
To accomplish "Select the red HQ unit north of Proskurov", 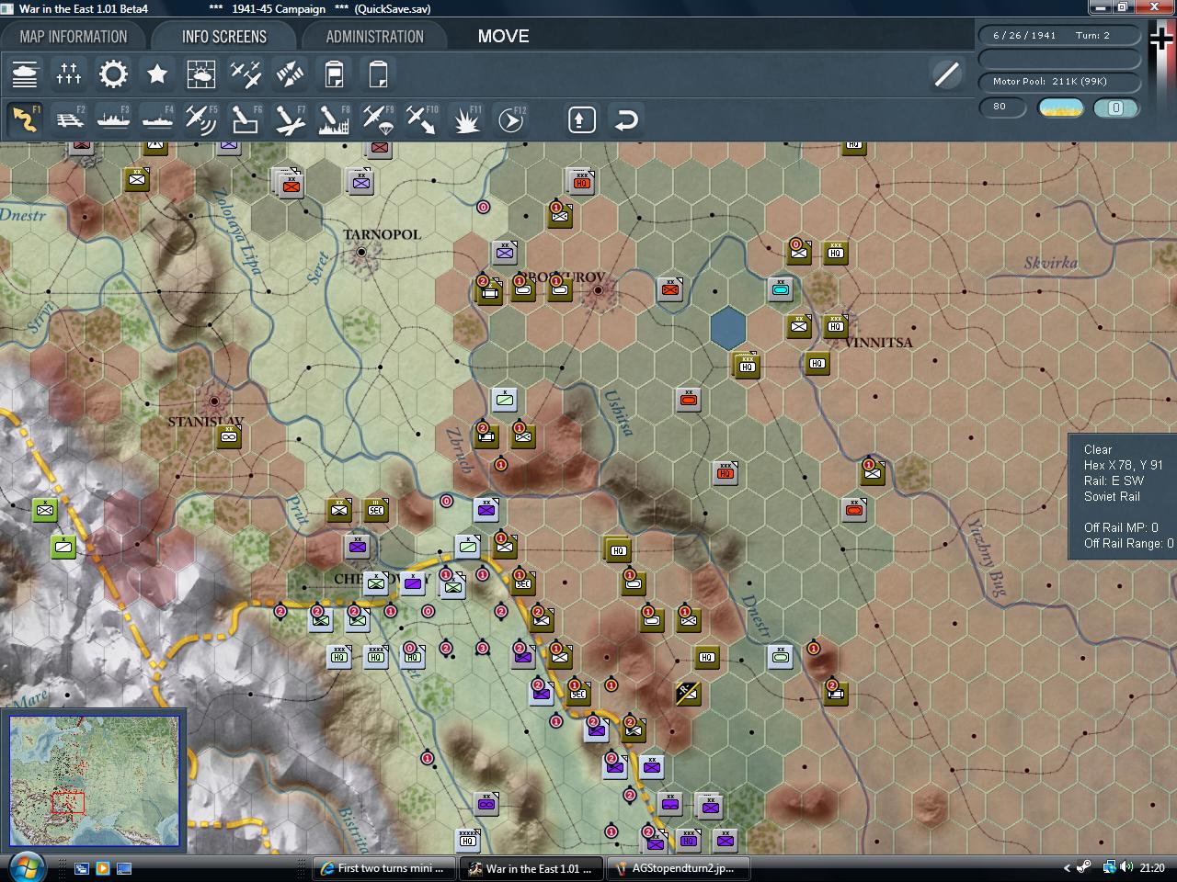I will (580, 181).
